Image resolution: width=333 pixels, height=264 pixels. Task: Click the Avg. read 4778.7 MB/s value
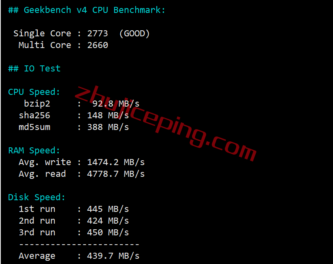click(116, 174)
